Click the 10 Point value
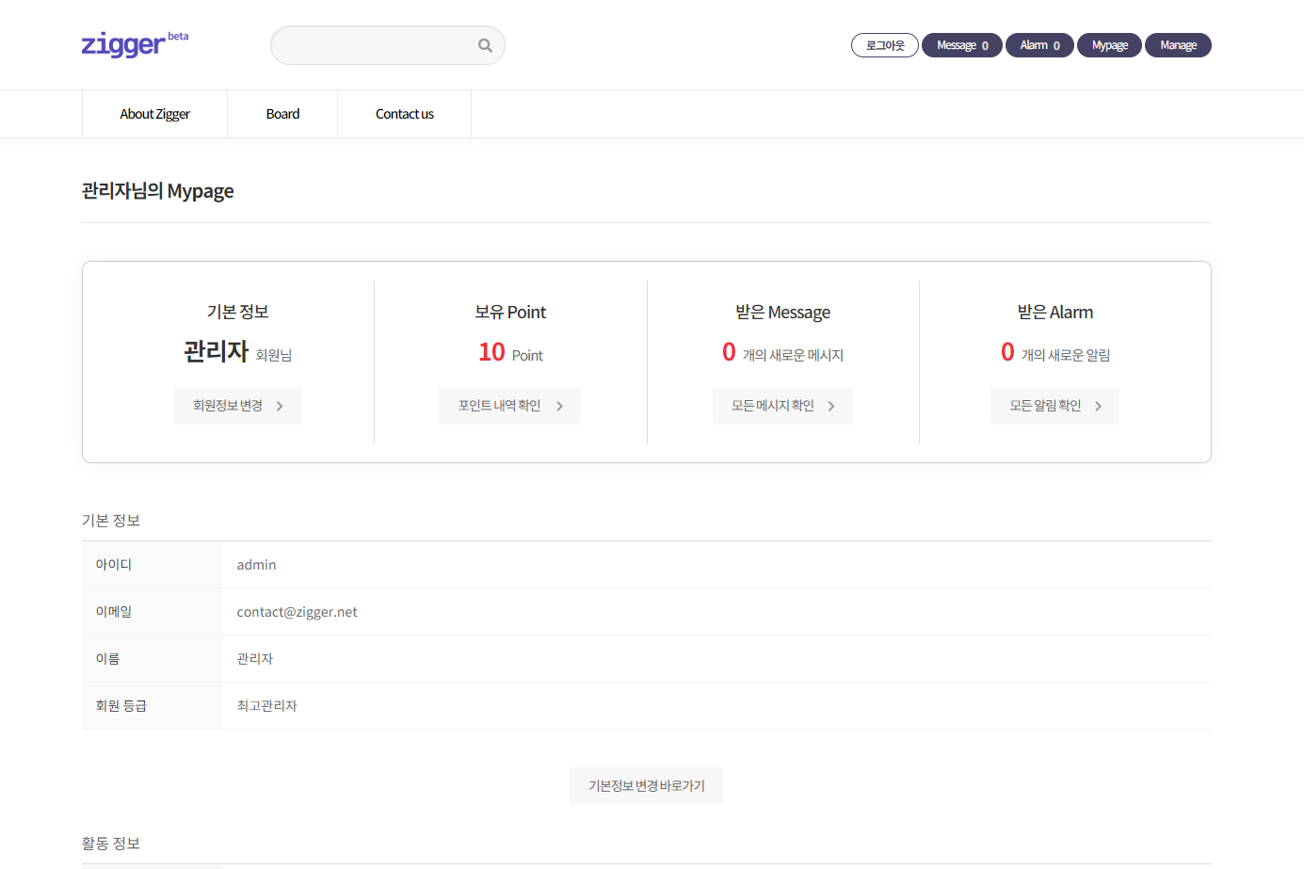The image size is (1304, 869). 510,352
